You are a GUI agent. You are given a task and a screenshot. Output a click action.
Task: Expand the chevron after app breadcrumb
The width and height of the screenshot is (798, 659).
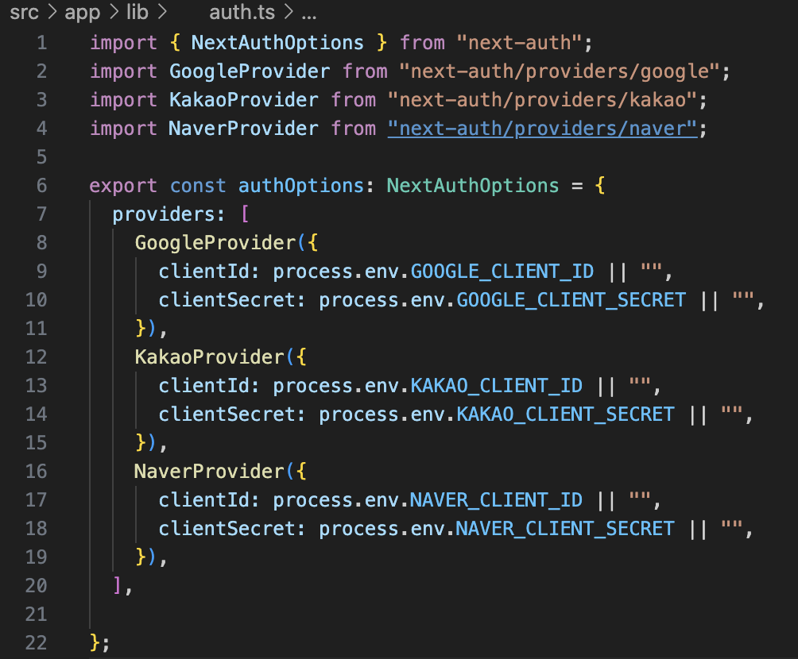[113, 12]
